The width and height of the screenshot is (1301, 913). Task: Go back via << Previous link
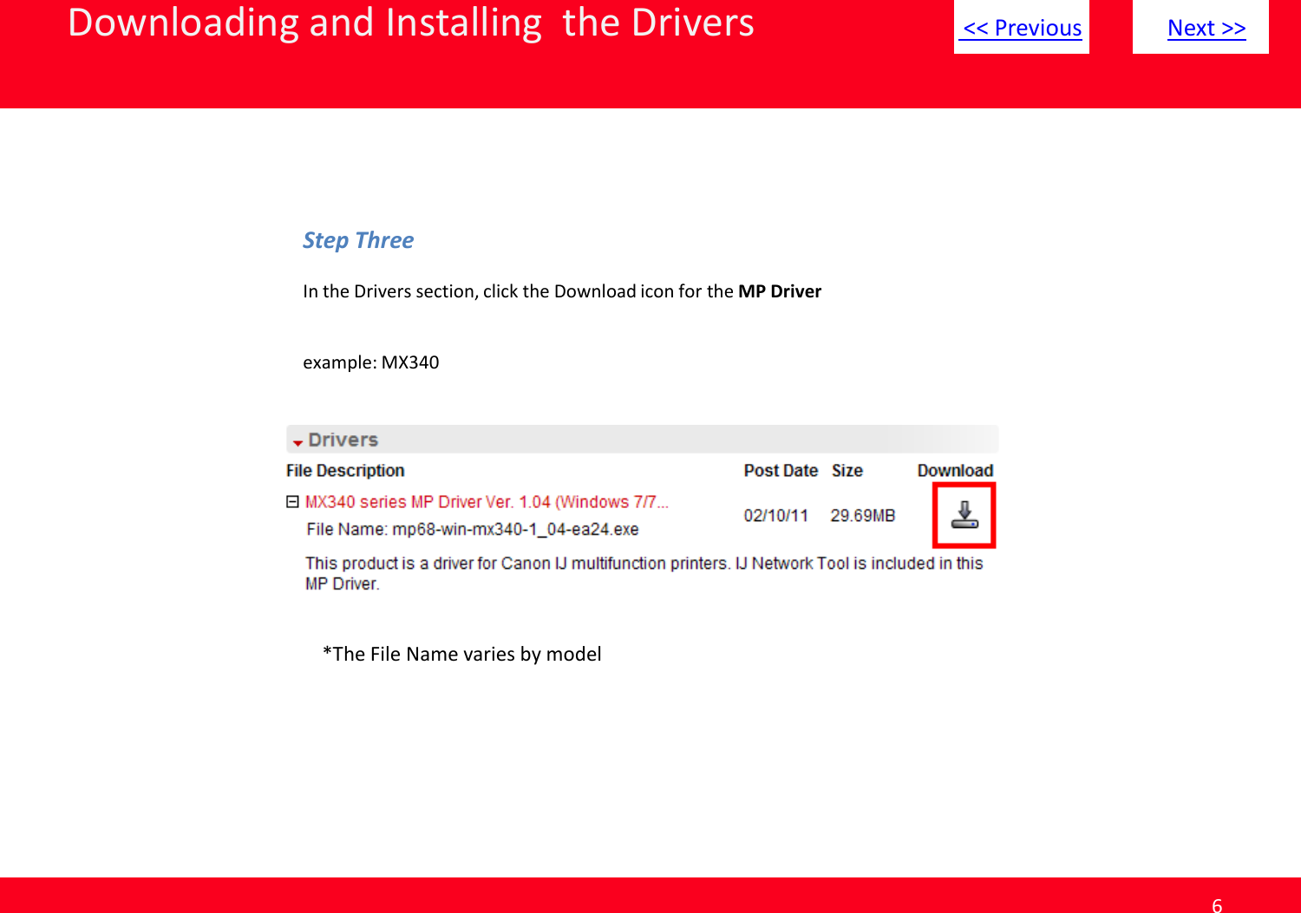coord(1022,28)
